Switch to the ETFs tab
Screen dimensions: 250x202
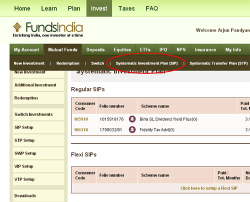tap(145, 49)
